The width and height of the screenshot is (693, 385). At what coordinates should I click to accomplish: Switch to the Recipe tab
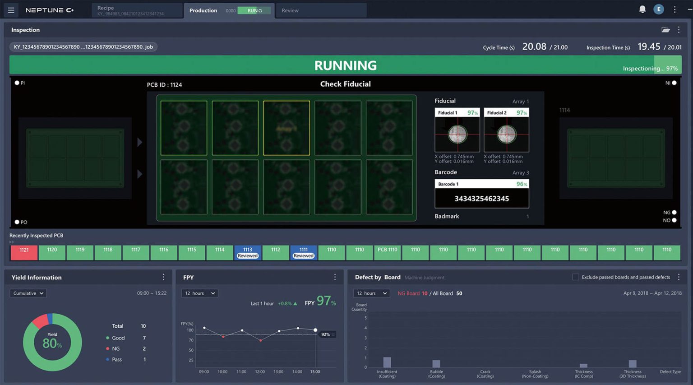pos(137,10)
